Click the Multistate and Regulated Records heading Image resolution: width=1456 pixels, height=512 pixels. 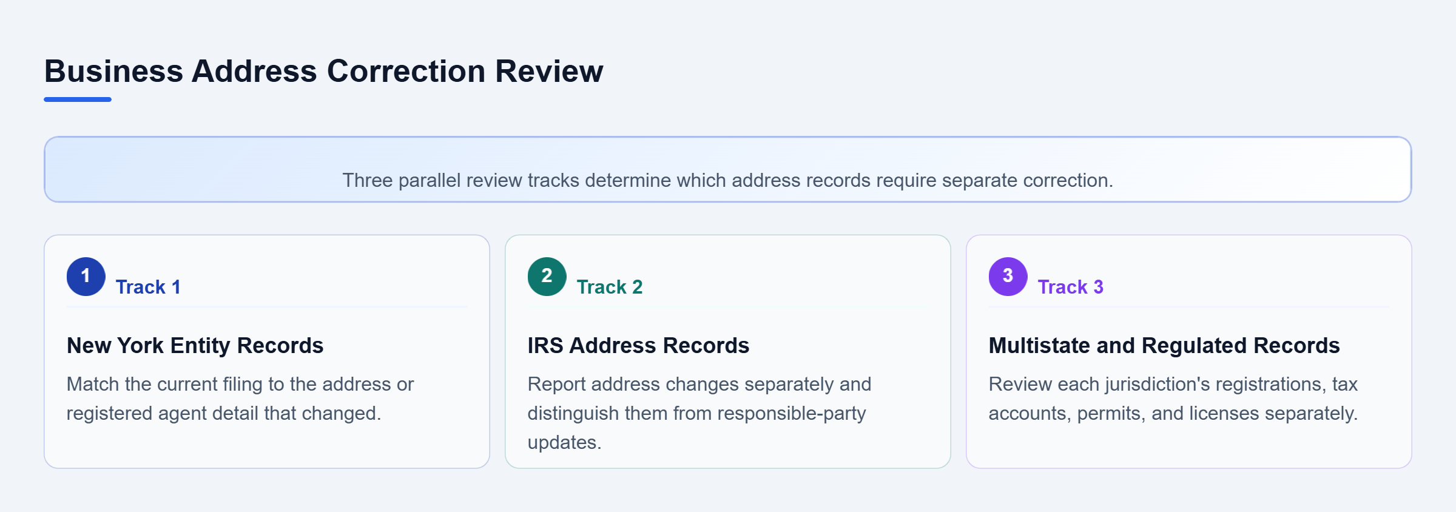point(1164,345)
